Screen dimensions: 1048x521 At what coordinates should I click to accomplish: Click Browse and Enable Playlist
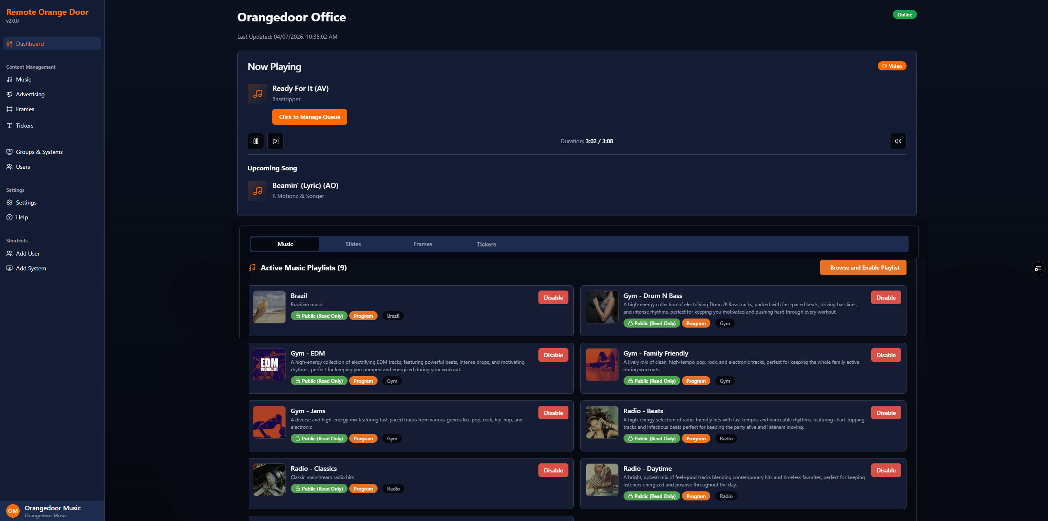tap(864, 267)
